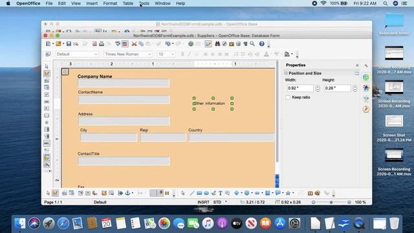
Task: Click the Save document icon in toolbar
Action: (69, 44)
